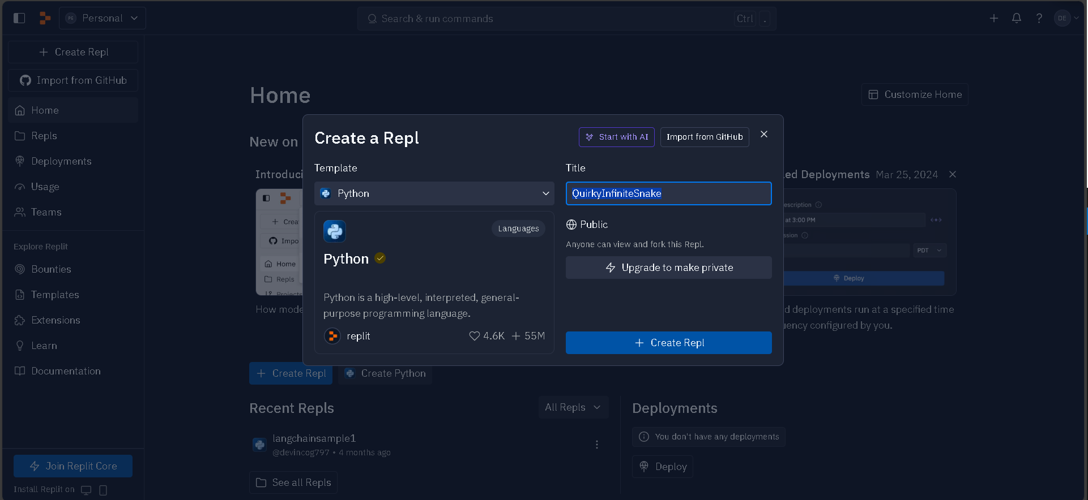Open the help question mark icon
The height and width of the screenshot is (500, 1088).
coord(1039,18)
